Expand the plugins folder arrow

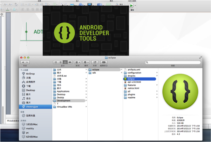click(x=157, y=94)
